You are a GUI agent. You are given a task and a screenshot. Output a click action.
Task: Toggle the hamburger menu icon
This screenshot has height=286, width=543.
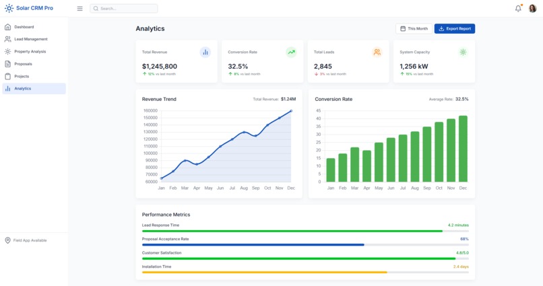[x=80, y=9]
